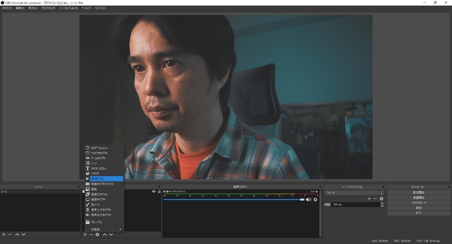Screen dimensions: 452x244
Task: Adjust the audio mixer volume slider
Action: click(302, 199)
